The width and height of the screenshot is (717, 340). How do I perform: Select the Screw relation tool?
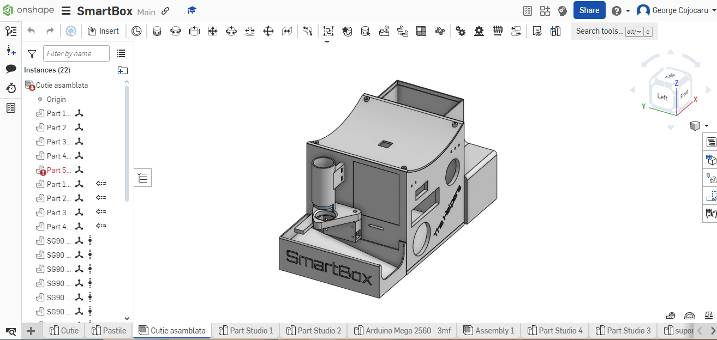(x=498, y=32)
